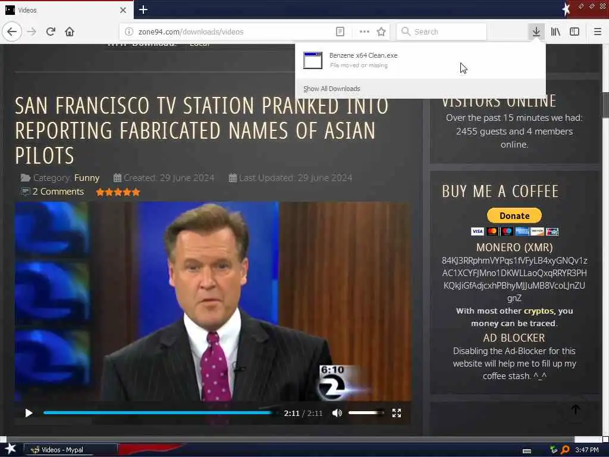Screen dimensions: 609x457
Task: Click the yellow Donate button
Action: [514, 215]
